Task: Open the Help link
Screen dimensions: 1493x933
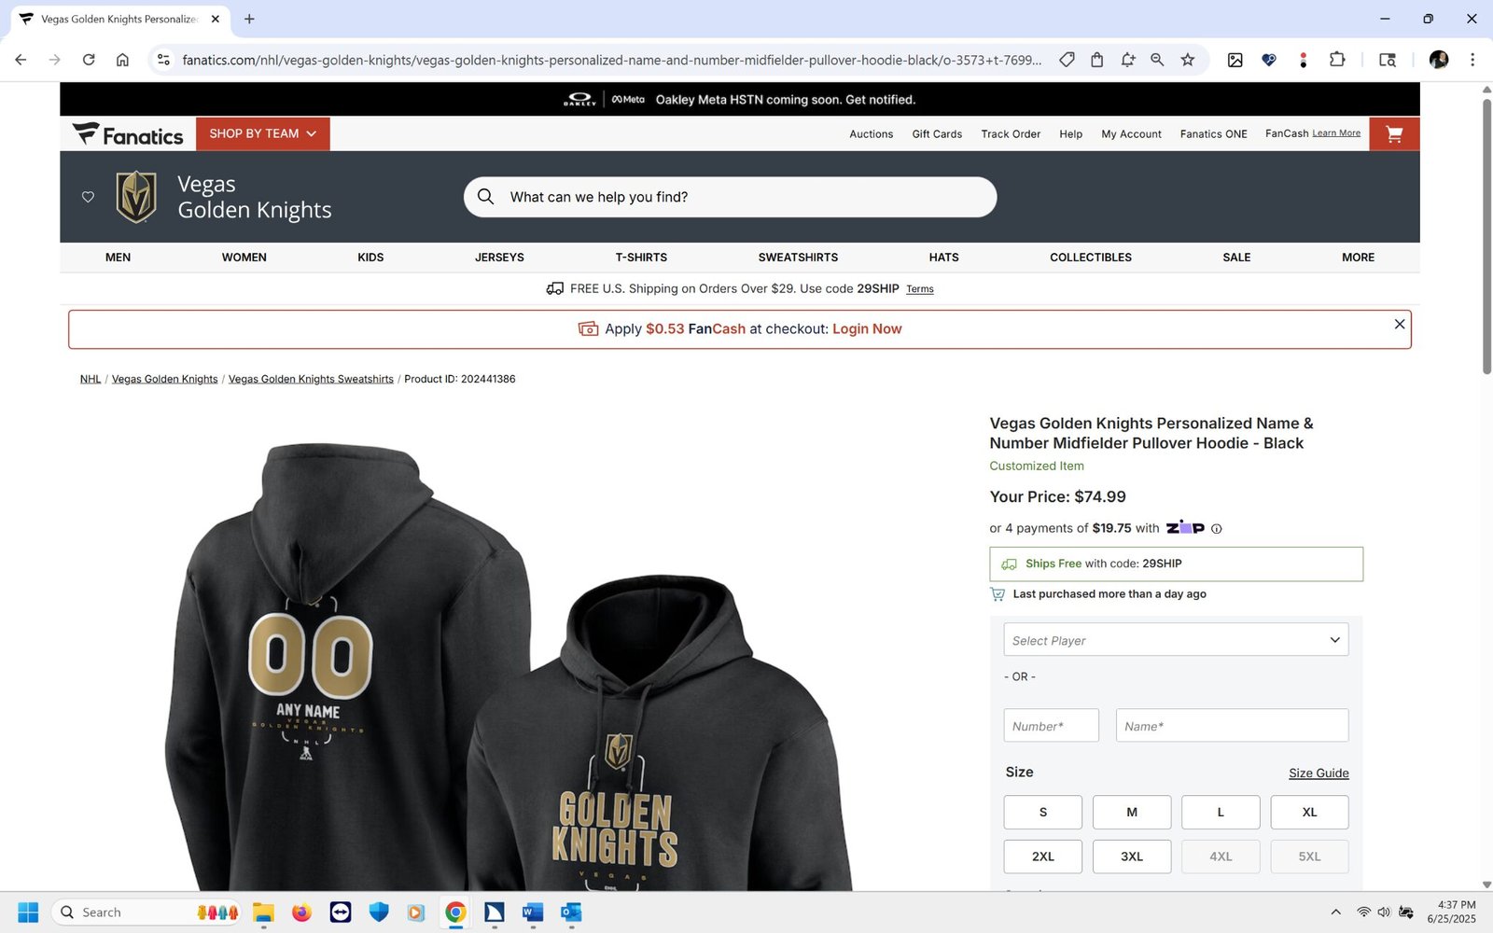Action: [1070, 134]
